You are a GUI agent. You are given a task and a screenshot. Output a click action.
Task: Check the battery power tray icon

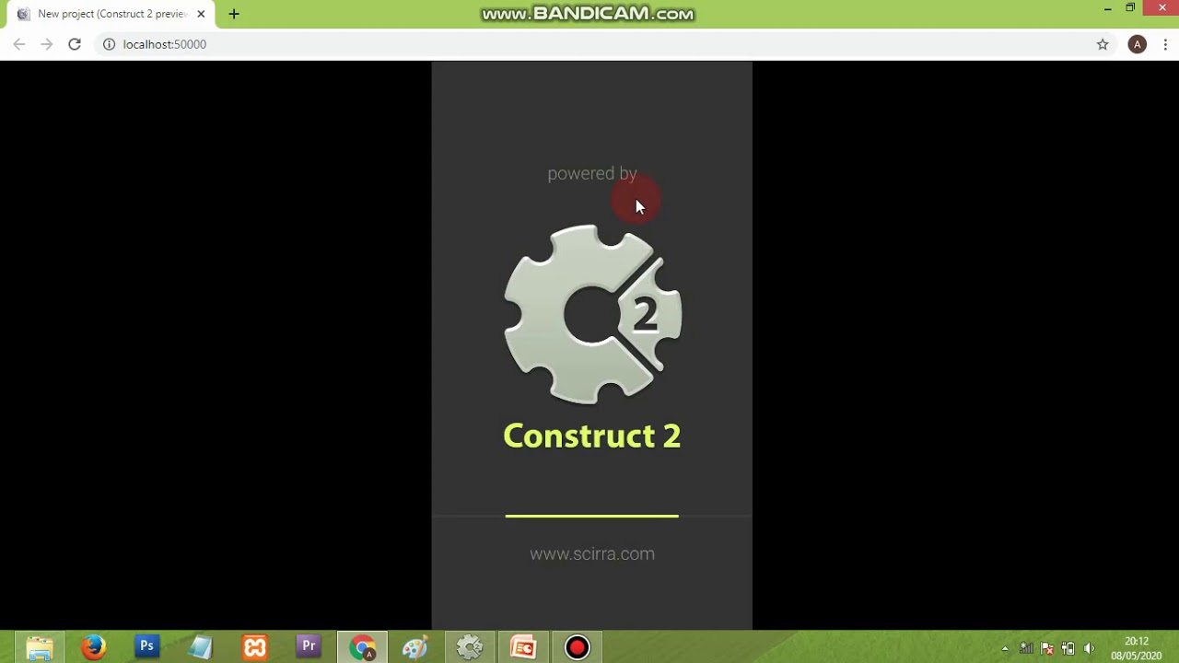point(1068,648)
